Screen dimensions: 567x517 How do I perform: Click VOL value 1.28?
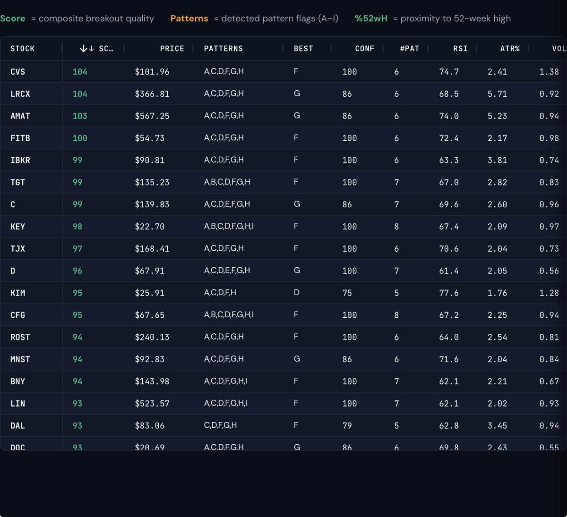[x=549, y=293]
